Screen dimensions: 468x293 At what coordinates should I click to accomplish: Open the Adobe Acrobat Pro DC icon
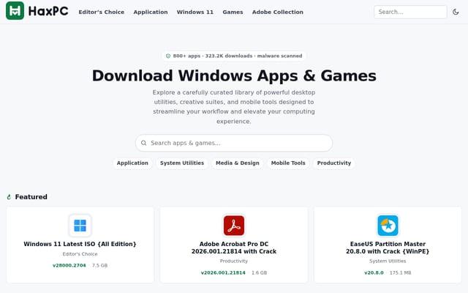(234, 226)
